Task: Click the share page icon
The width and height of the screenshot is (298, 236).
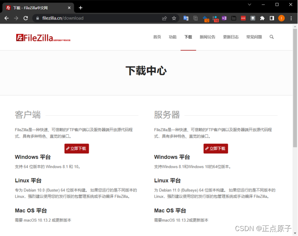Action: [165, 18]
